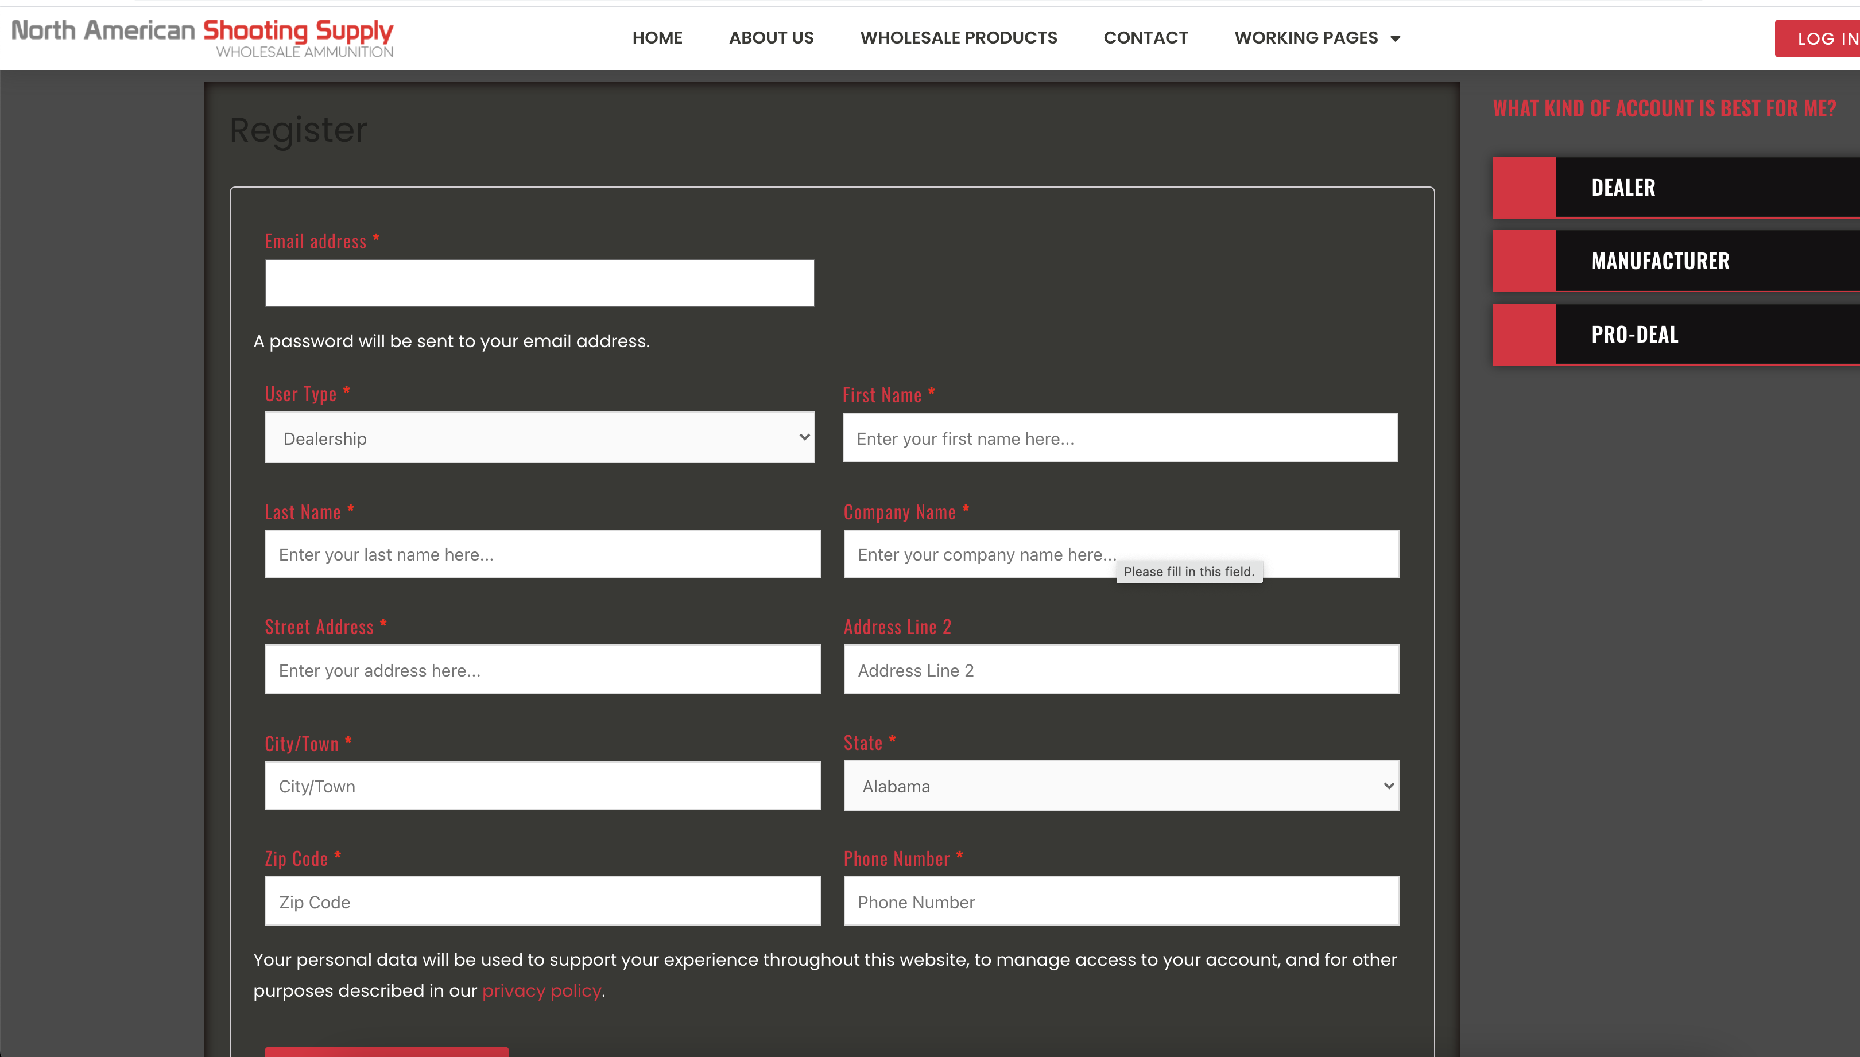Open the About Us page
This screenshot has width=1860, height=1057.
770,38
